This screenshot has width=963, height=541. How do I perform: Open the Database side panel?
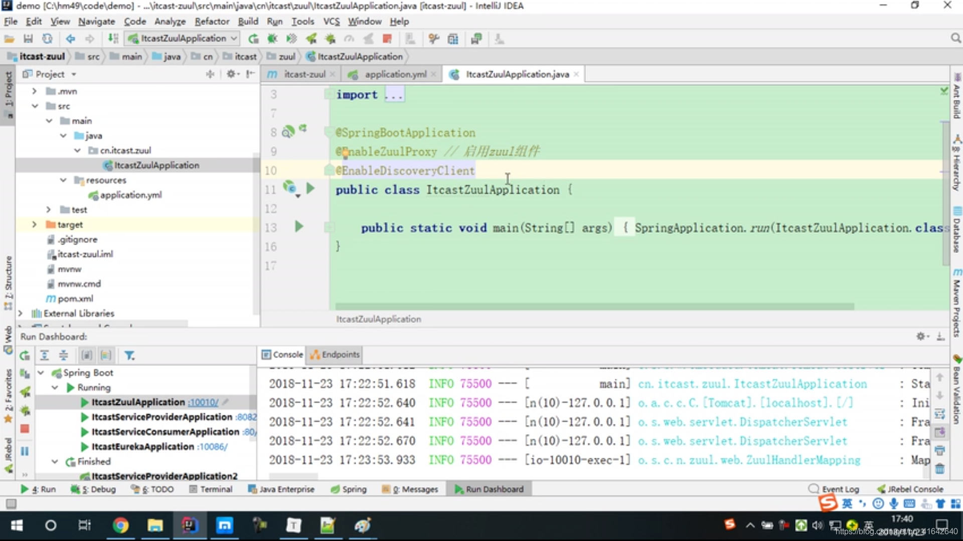tap(957, 229)
